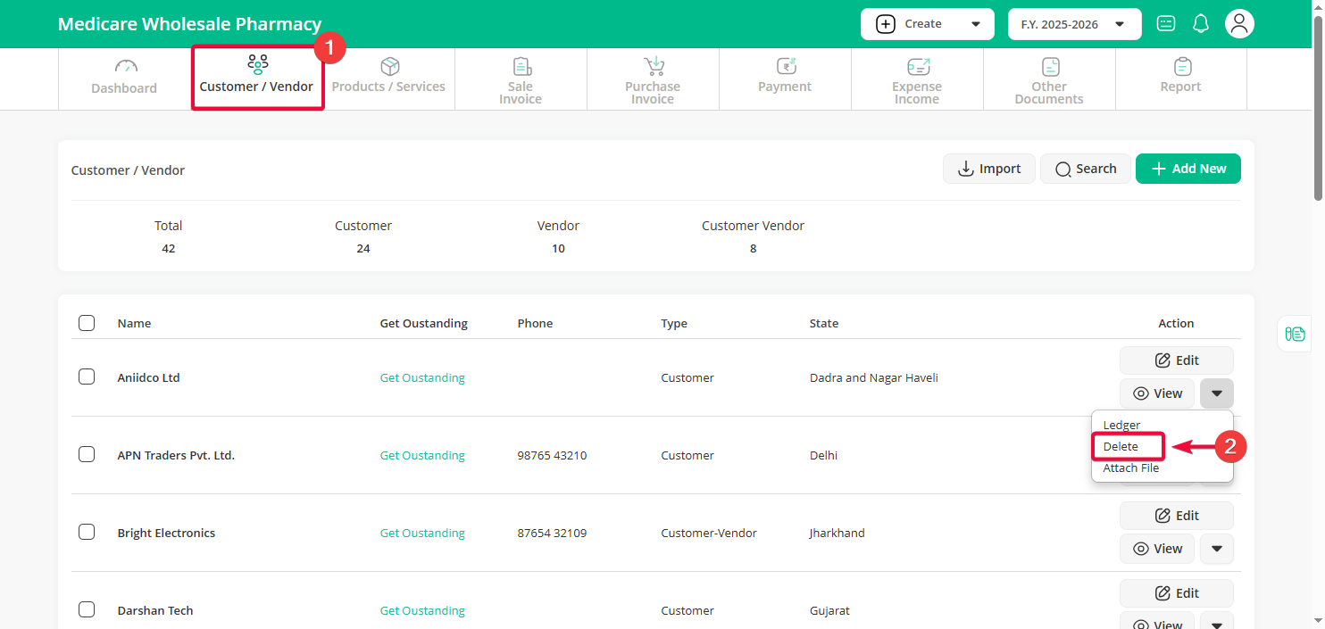This screenshot has height=629, width=1325.
Task: Open the Payment rupee icon
Action: tap(785, 67)
